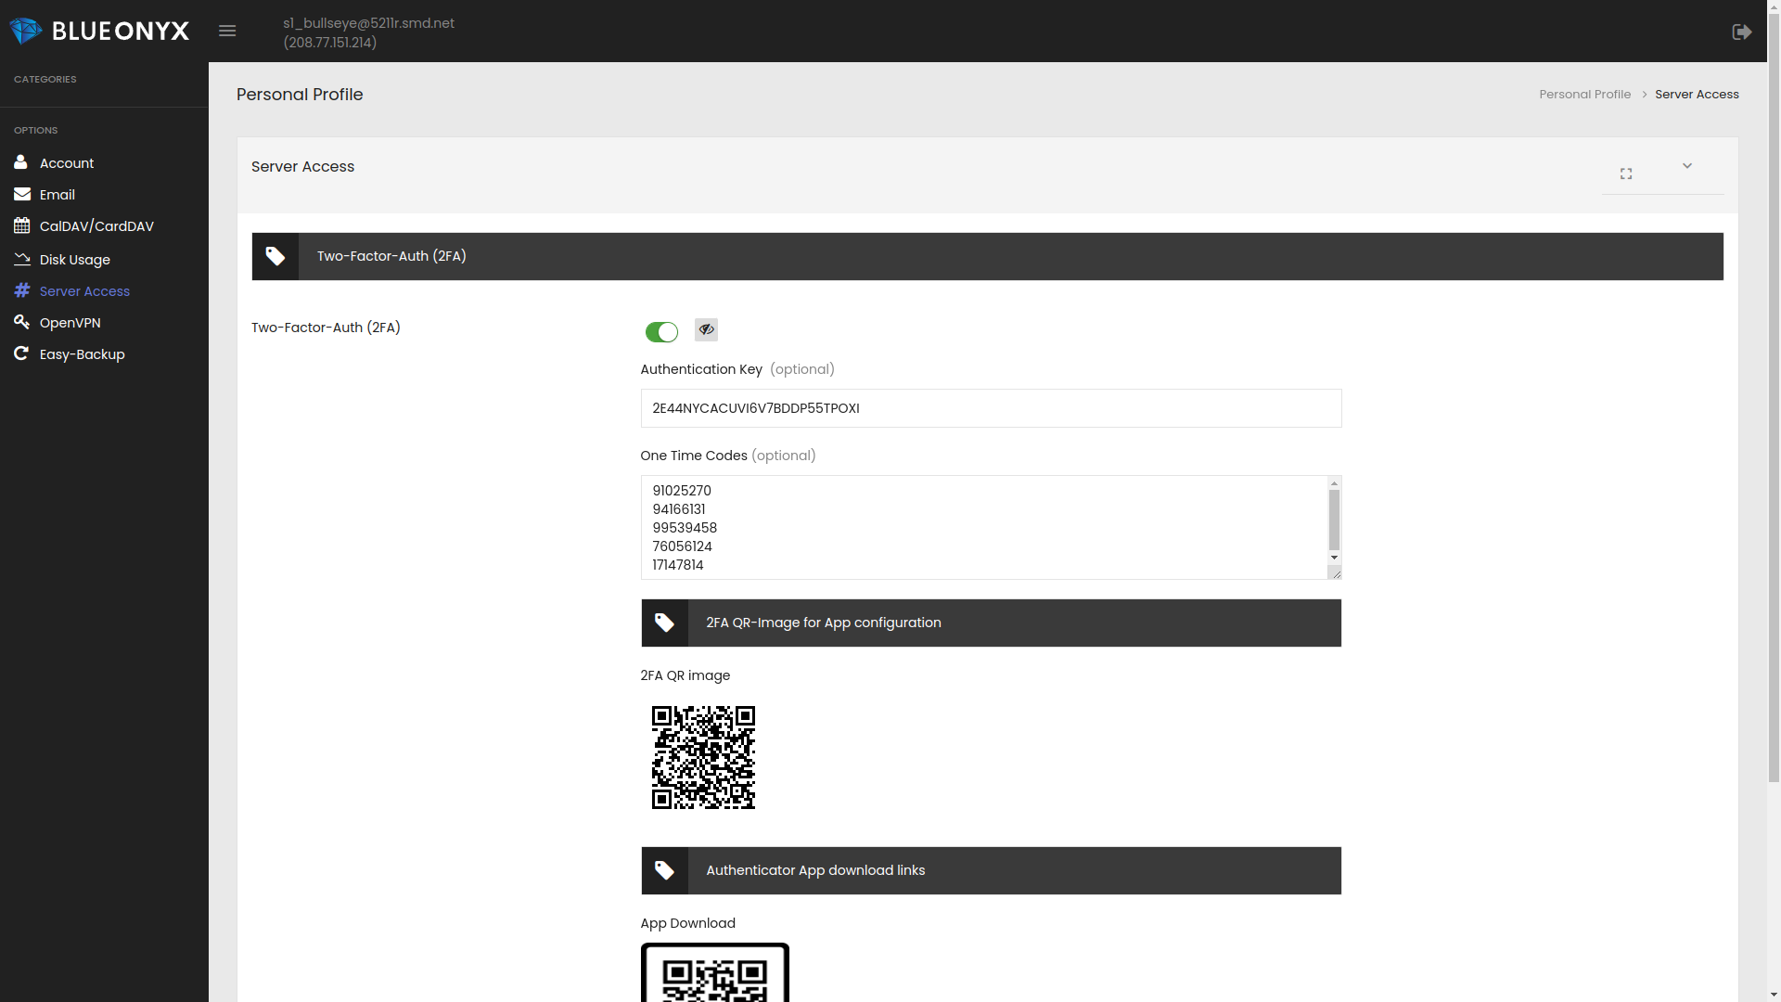1781x1002 pixels.
Task: Click the App Download QR code image
Action: point(714,972)
